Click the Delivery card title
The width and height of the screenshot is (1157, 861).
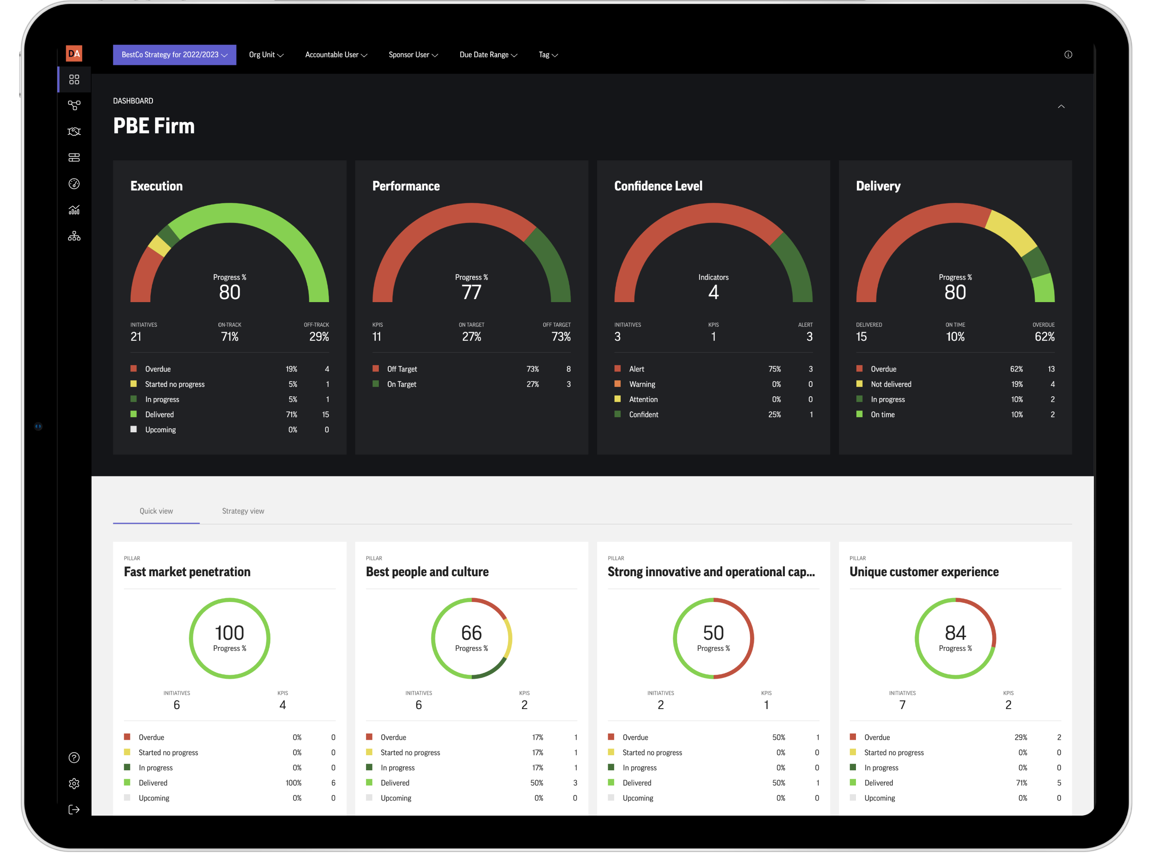click(x=878, y=186)
